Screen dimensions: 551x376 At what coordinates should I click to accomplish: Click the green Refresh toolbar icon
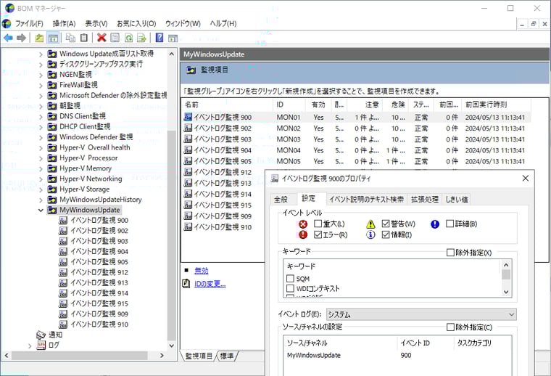(128, 38)
